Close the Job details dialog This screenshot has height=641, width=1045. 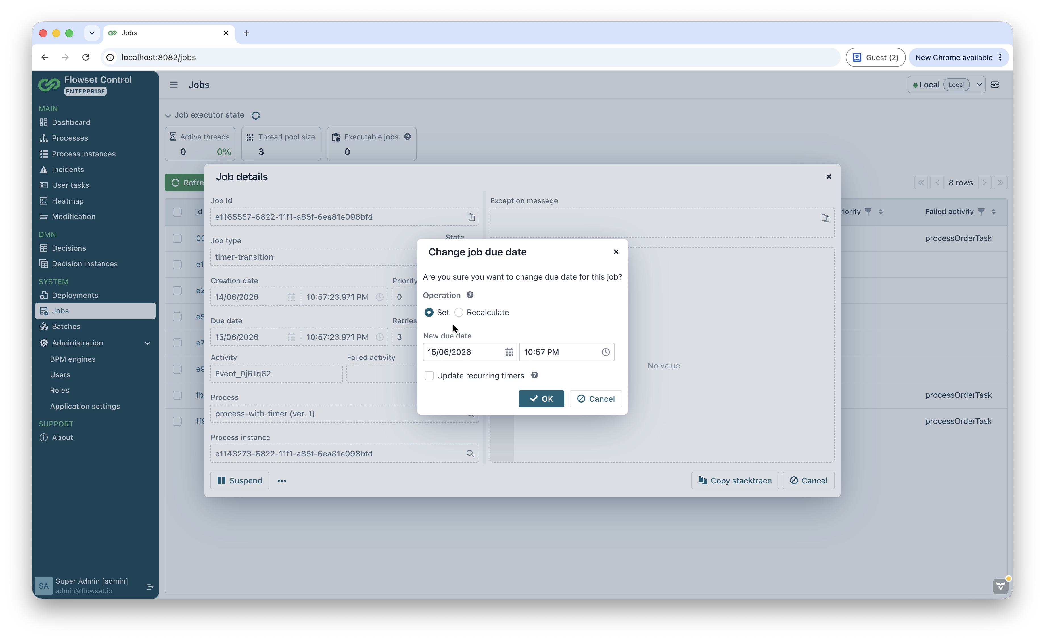click(829, 176)
